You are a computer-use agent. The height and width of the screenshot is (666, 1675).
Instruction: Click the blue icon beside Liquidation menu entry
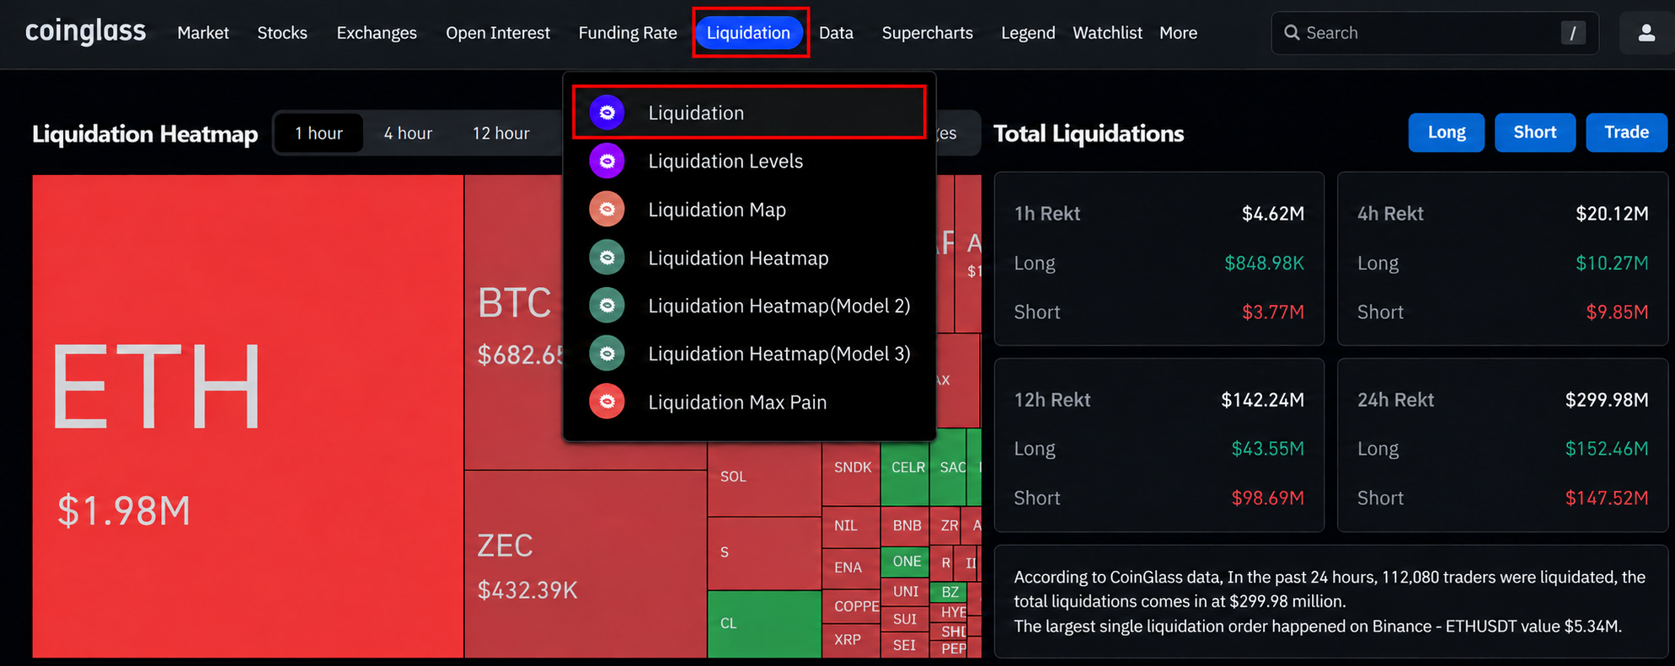pos(607,113)
